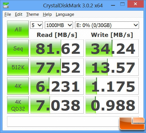Click the 4K write result 1.175
The image size is (146, 133).
(x=112, y=86)
